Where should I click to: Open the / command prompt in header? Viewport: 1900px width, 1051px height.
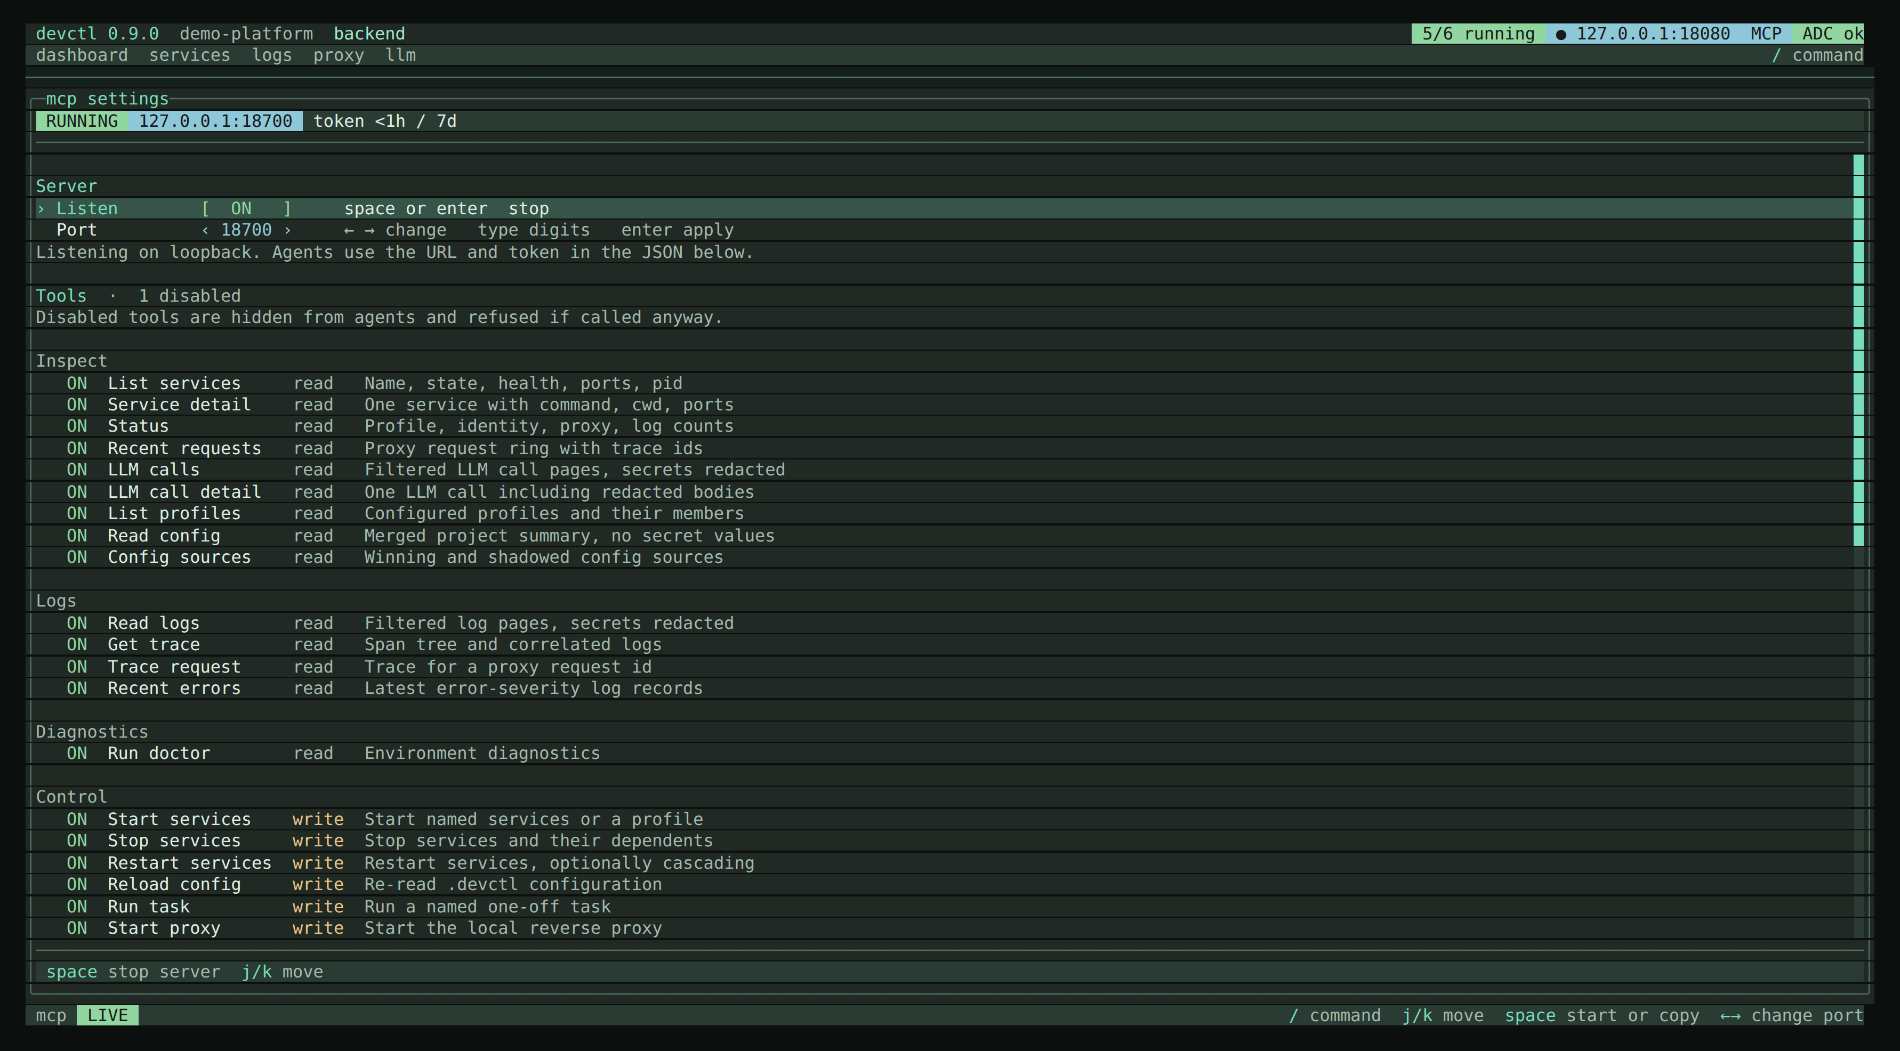[1817, 55]
